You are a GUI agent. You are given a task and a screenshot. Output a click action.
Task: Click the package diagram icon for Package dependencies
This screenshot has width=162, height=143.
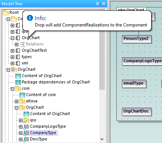point(18,82)
